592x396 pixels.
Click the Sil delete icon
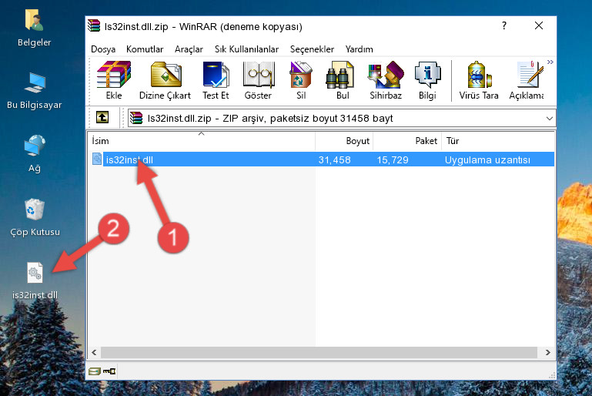pyautogui.click(x=301, y=80)
